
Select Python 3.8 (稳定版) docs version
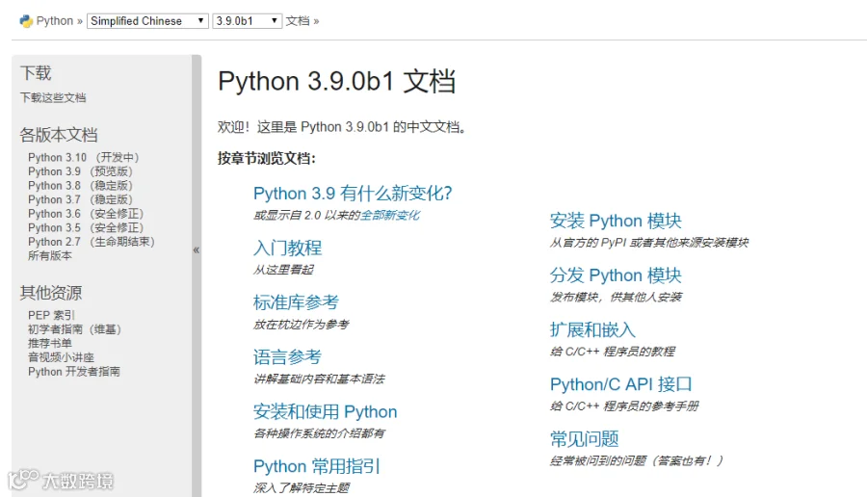pos(81,186)
